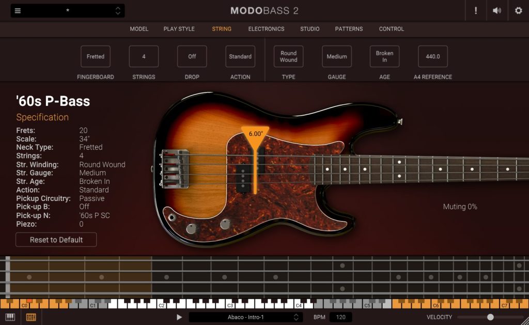The height and width of the screenshot is (325, 529).
Task: Click the C4 key on keyboard
Action: [299, 305]
